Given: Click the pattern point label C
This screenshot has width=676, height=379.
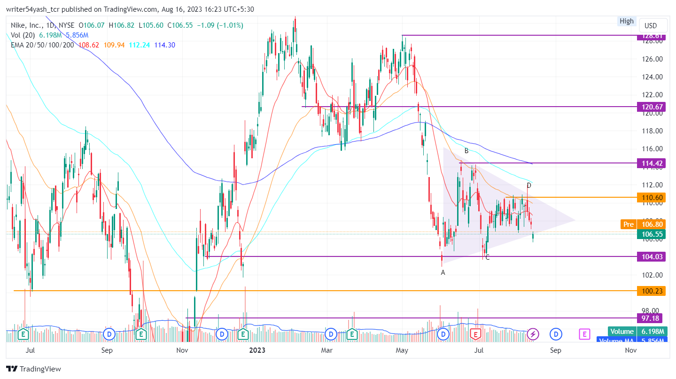Looking at the screenshot, I should [488, 257].
